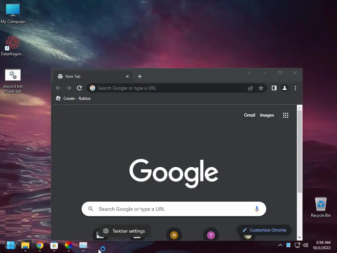Open the T shortcut tile
Viewport: 337px width, 253px height.
click(x=211, y=235)
